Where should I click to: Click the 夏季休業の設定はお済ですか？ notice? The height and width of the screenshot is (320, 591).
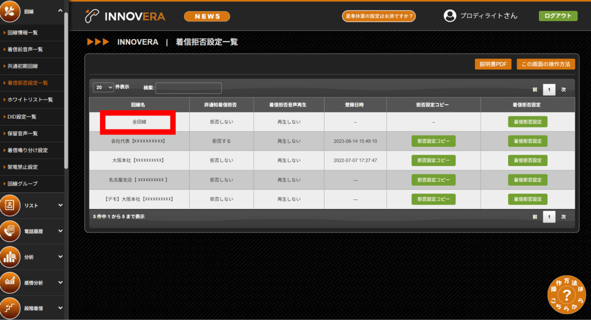pos(379,16)
